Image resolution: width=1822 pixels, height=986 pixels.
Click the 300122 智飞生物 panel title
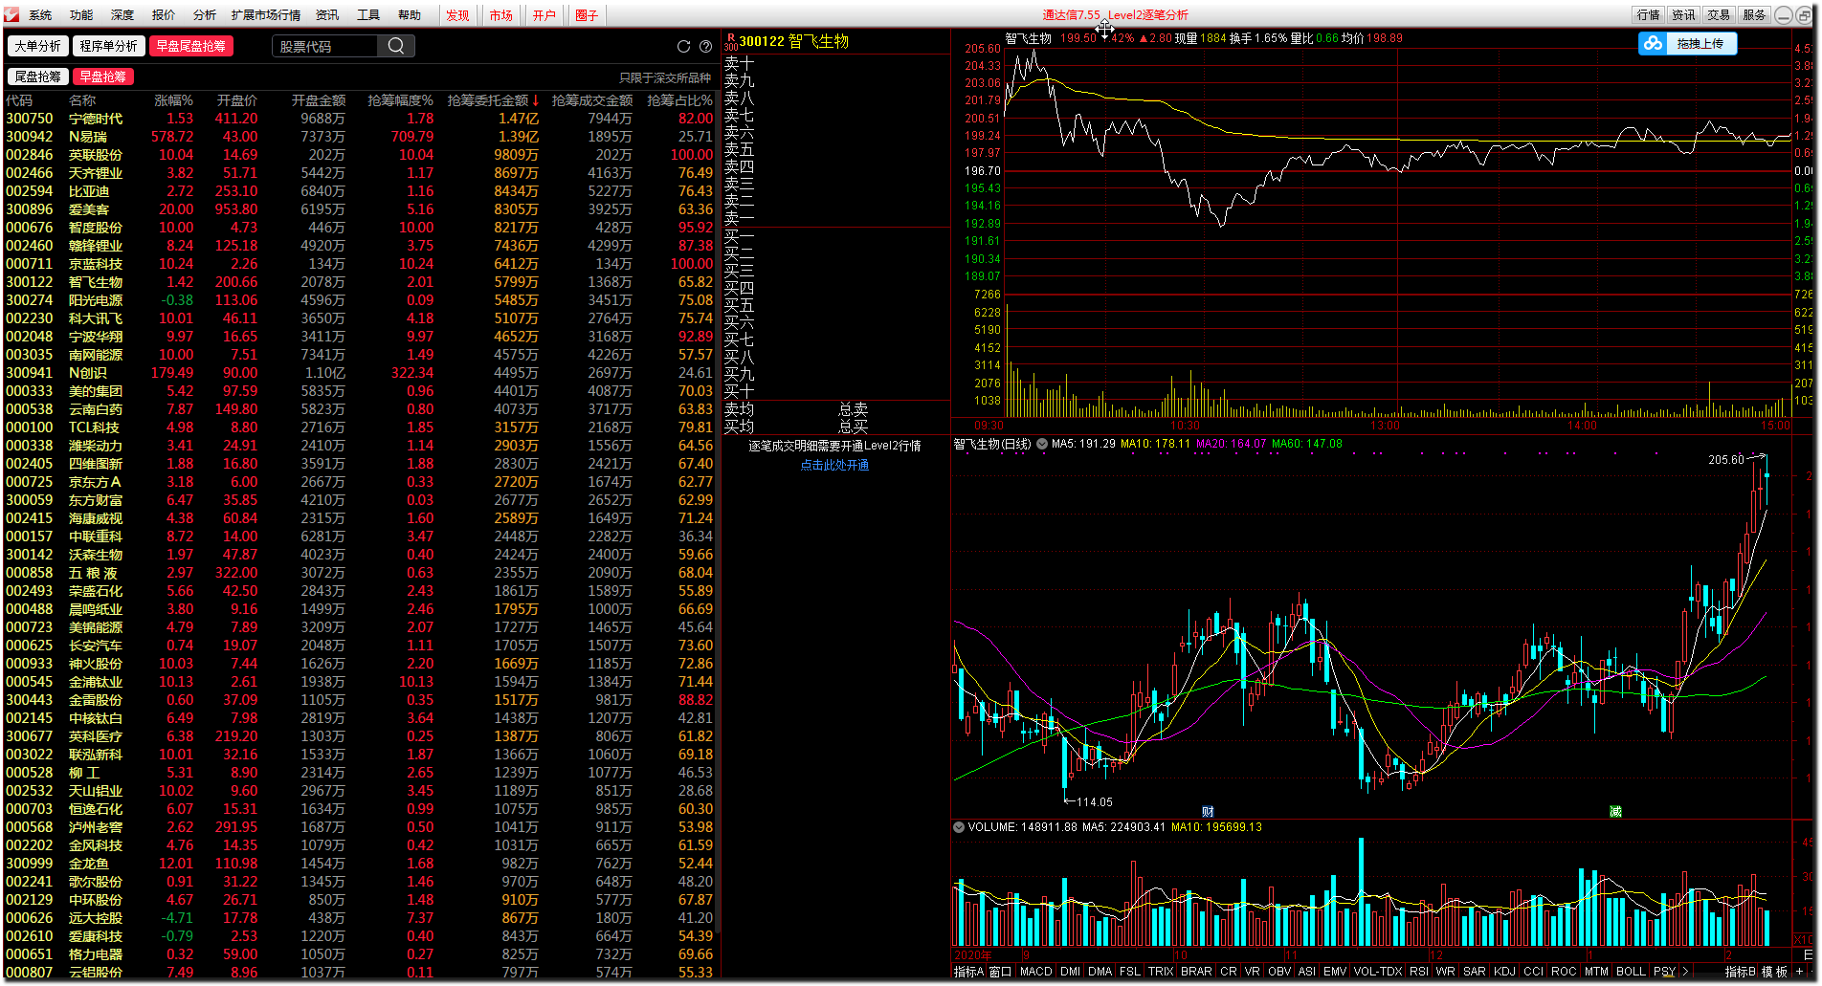[x=793, y=42]
